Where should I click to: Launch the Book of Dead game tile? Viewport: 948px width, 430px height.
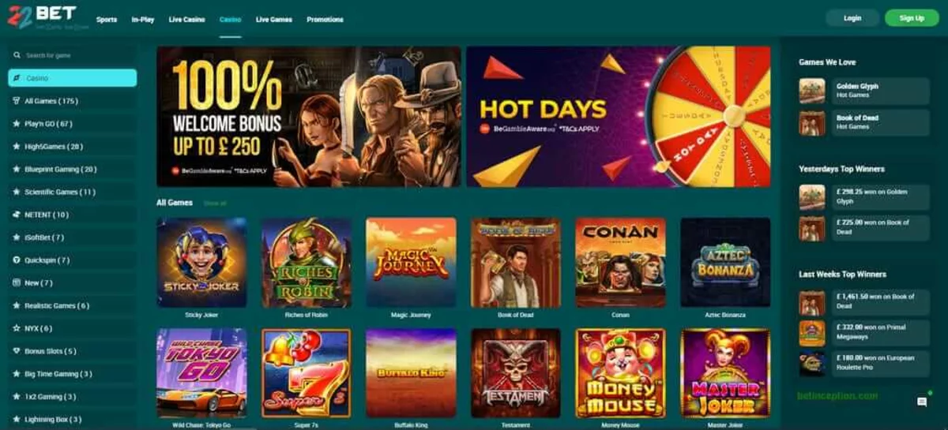[x=516, y=263]
